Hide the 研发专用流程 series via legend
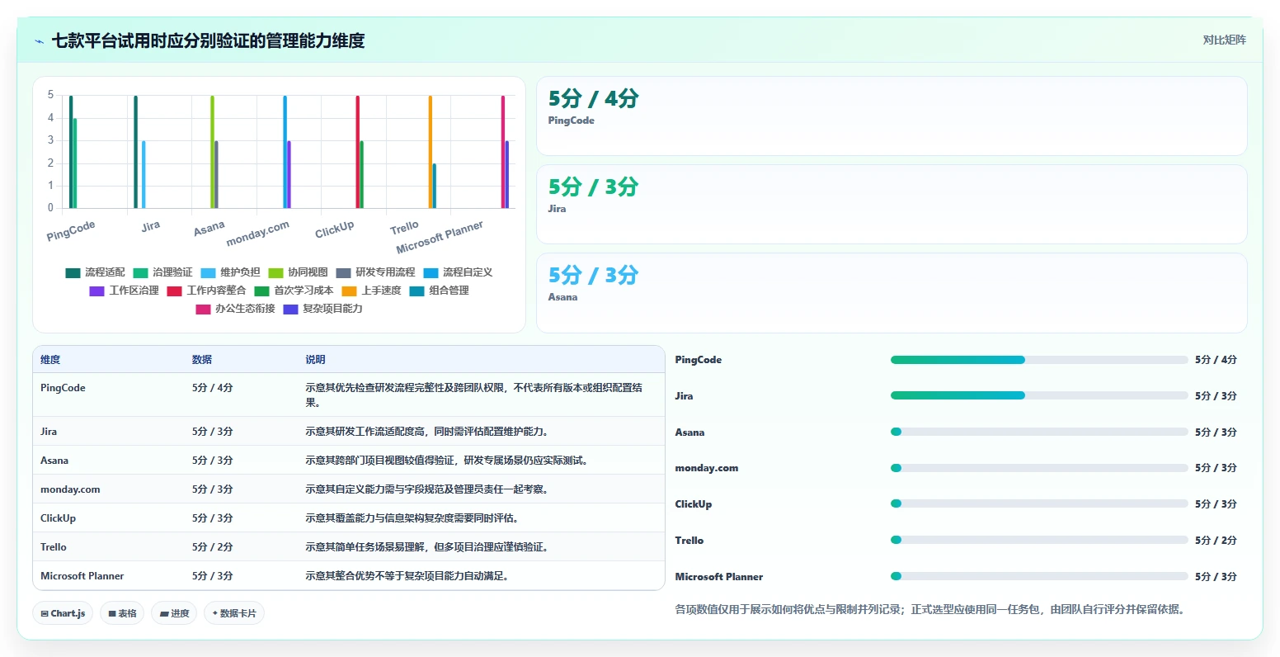Image resolution: width=1280 pixels, height=657 pixels. [376, 272]
